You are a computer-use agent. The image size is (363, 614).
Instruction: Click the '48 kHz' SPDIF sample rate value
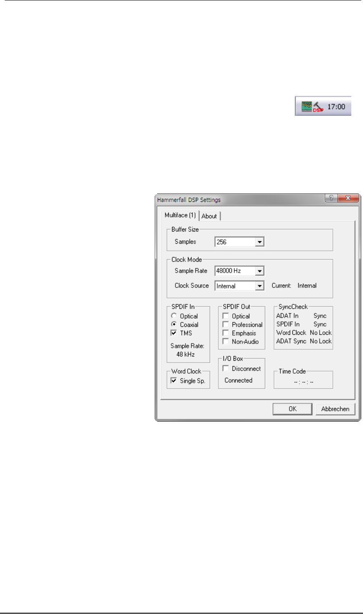tap(185, 354)
